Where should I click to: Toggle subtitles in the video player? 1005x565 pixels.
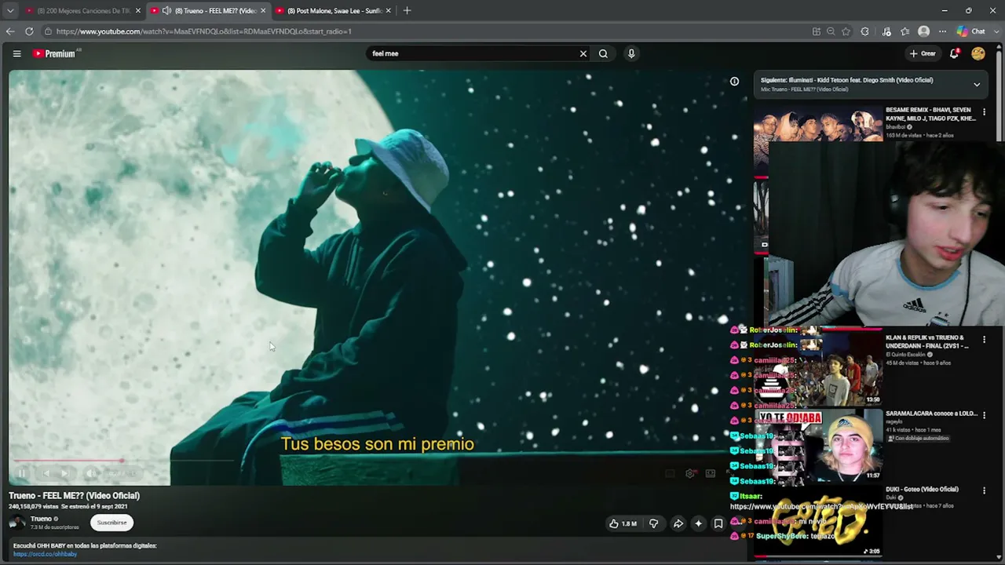[x=670, y=473]
